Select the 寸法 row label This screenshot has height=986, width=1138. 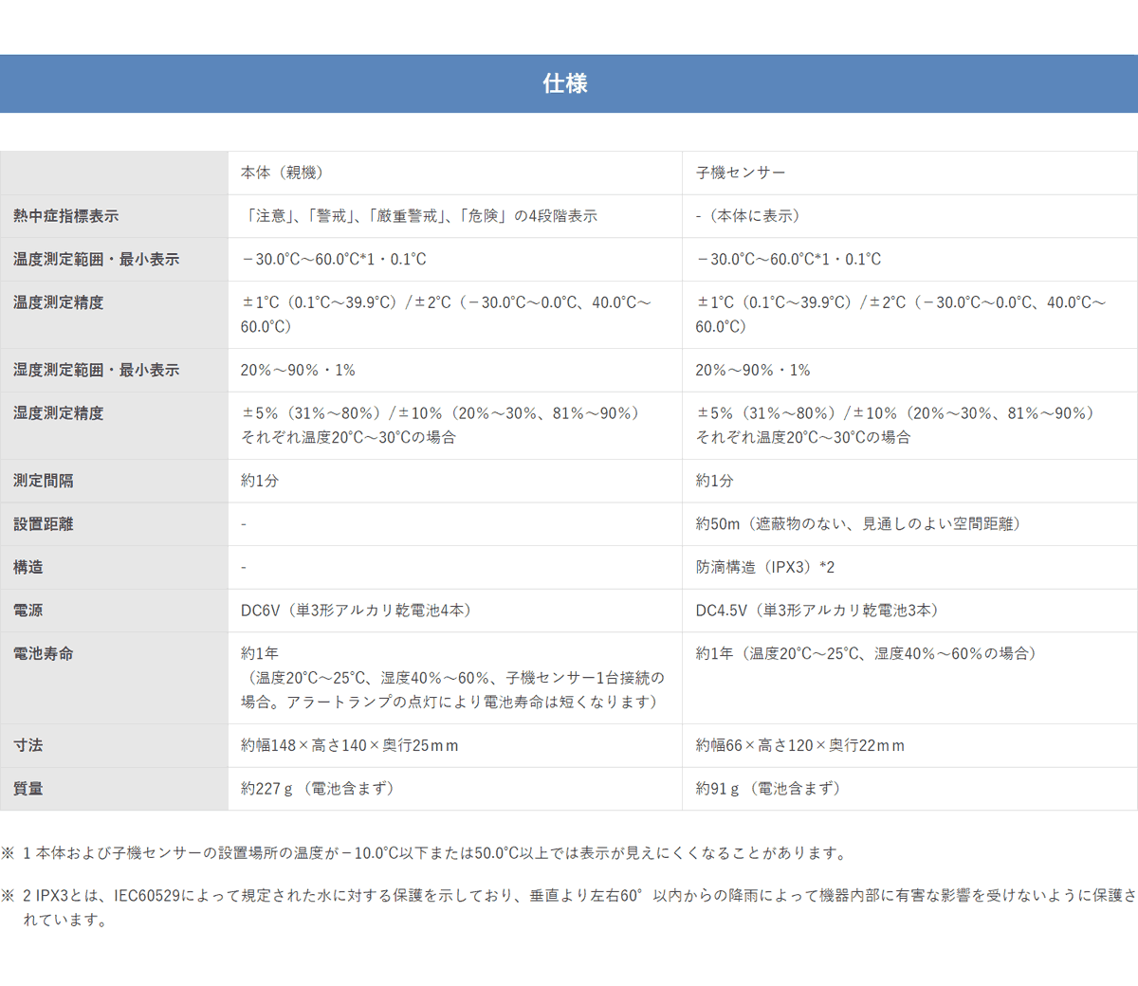point(114,745)
